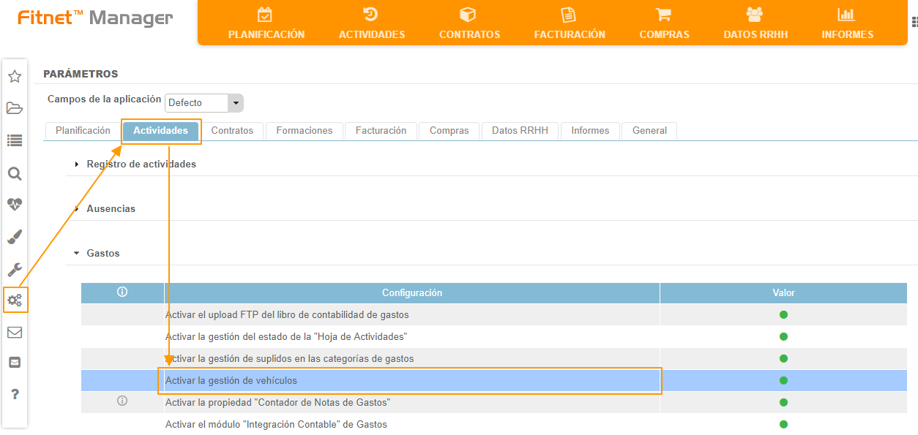Viewport: 918px width, 435px height.
Task: Switch to the Datos RRHH tab
Action: tap(520, 131)
